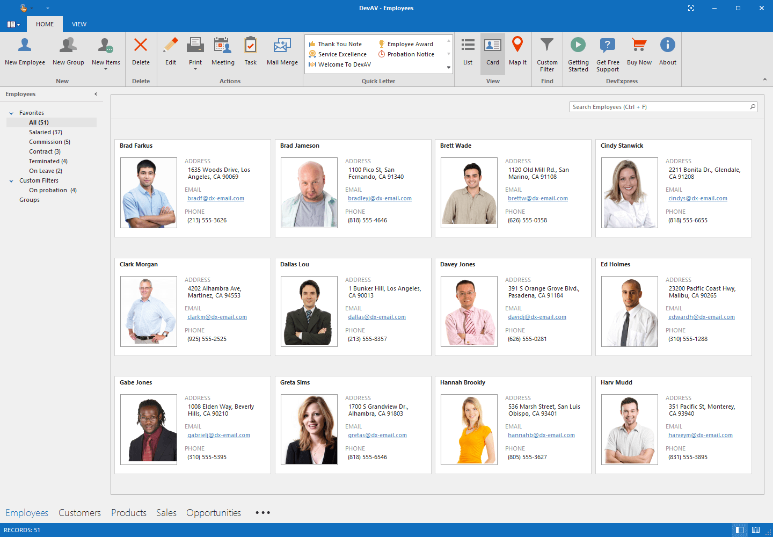This screenshot has width=773, height=537.
Task: Schedule a Meeting
Action: click(x=223, y=52)
